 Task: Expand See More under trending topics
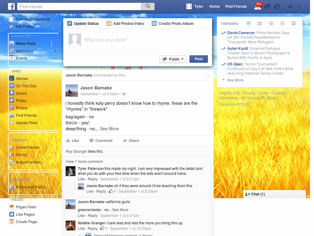point(235,80)
